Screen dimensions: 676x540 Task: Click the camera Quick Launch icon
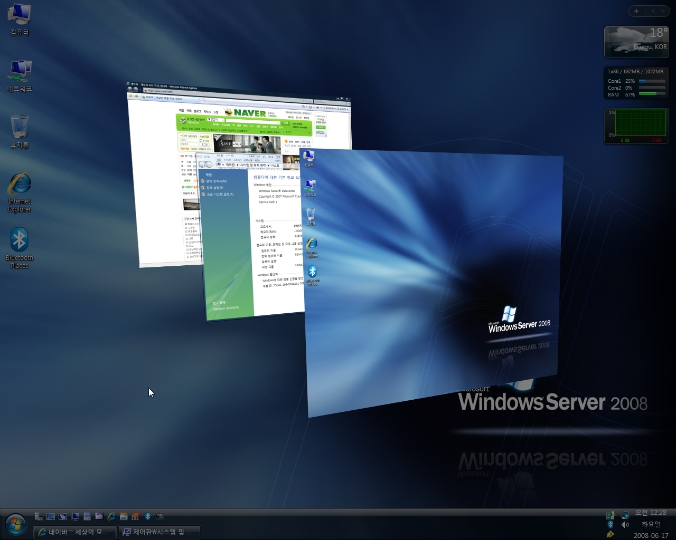(x=160, y=516)
